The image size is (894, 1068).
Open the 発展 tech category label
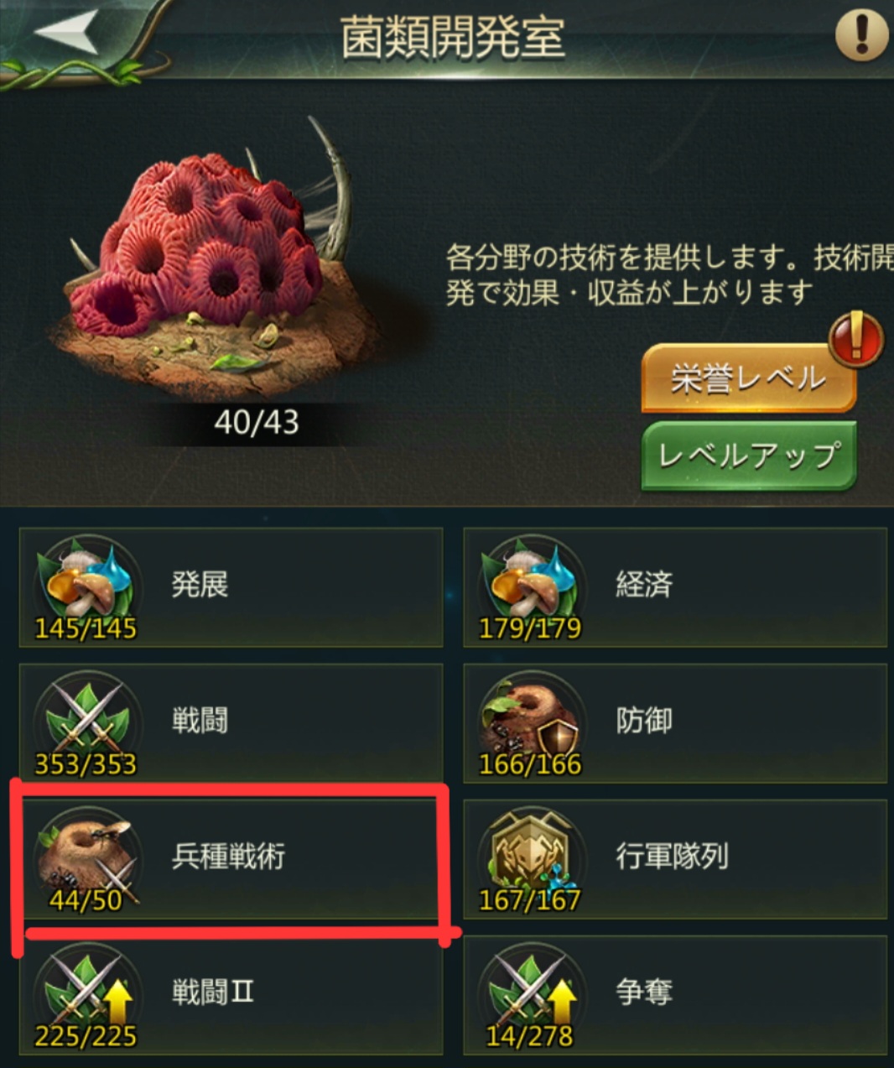[x=200, y=584]
